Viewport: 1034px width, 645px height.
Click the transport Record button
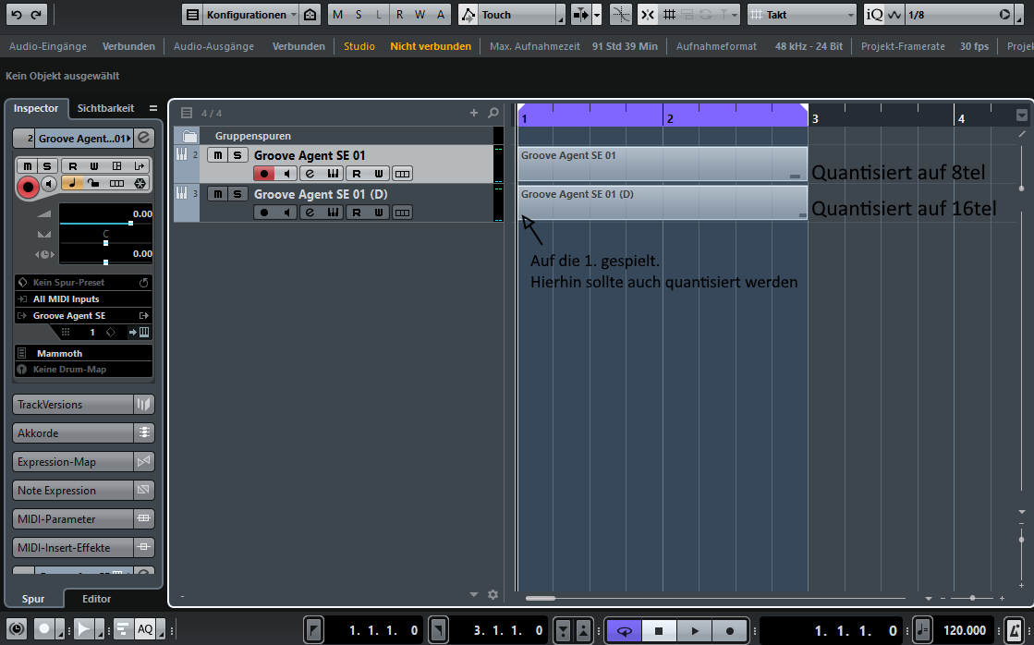729,631
